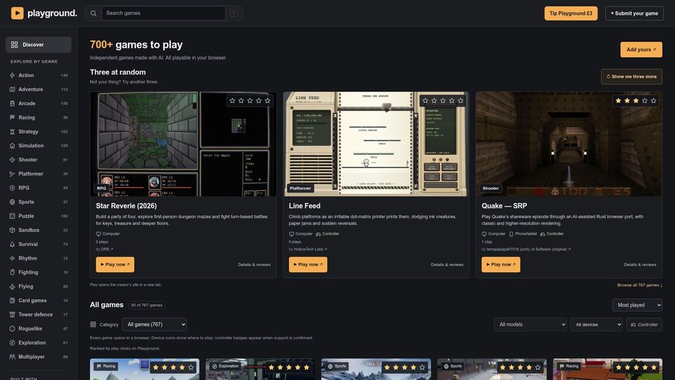
Task: Open the Arcade genre icon
Action: tap(12, 103)
